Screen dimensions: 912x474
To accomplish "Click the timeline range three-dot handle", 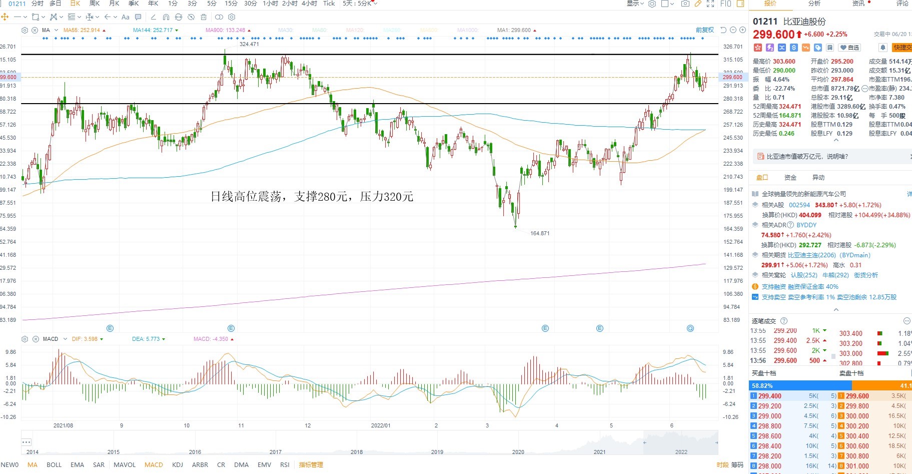I will pyautogui.click(x=27, y=442).
